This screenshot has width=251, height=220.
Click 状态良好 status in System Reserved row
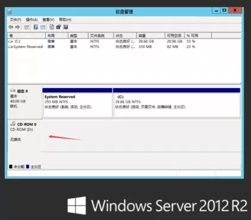coord(125,47)
